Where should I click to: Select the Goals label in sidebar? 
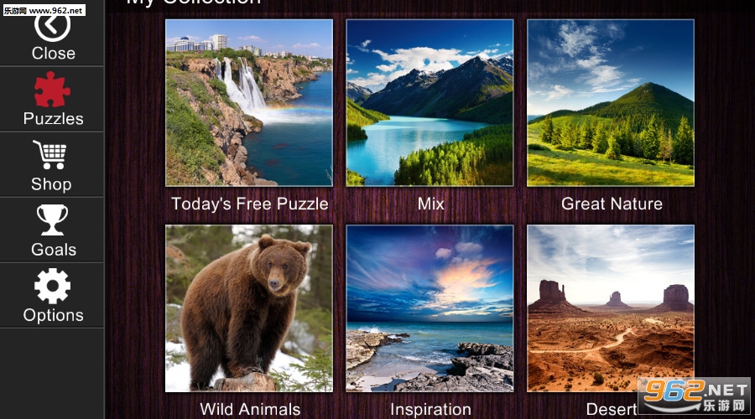(54, 250)
